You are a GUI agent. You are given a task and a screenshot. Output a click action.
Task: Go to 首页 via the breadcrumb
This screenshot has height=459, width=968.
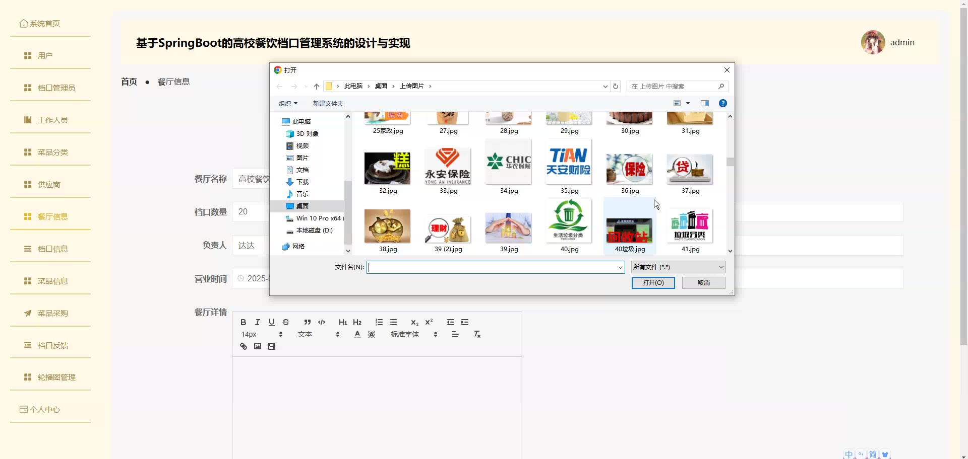pyautogui.click(x=129, y=82)
